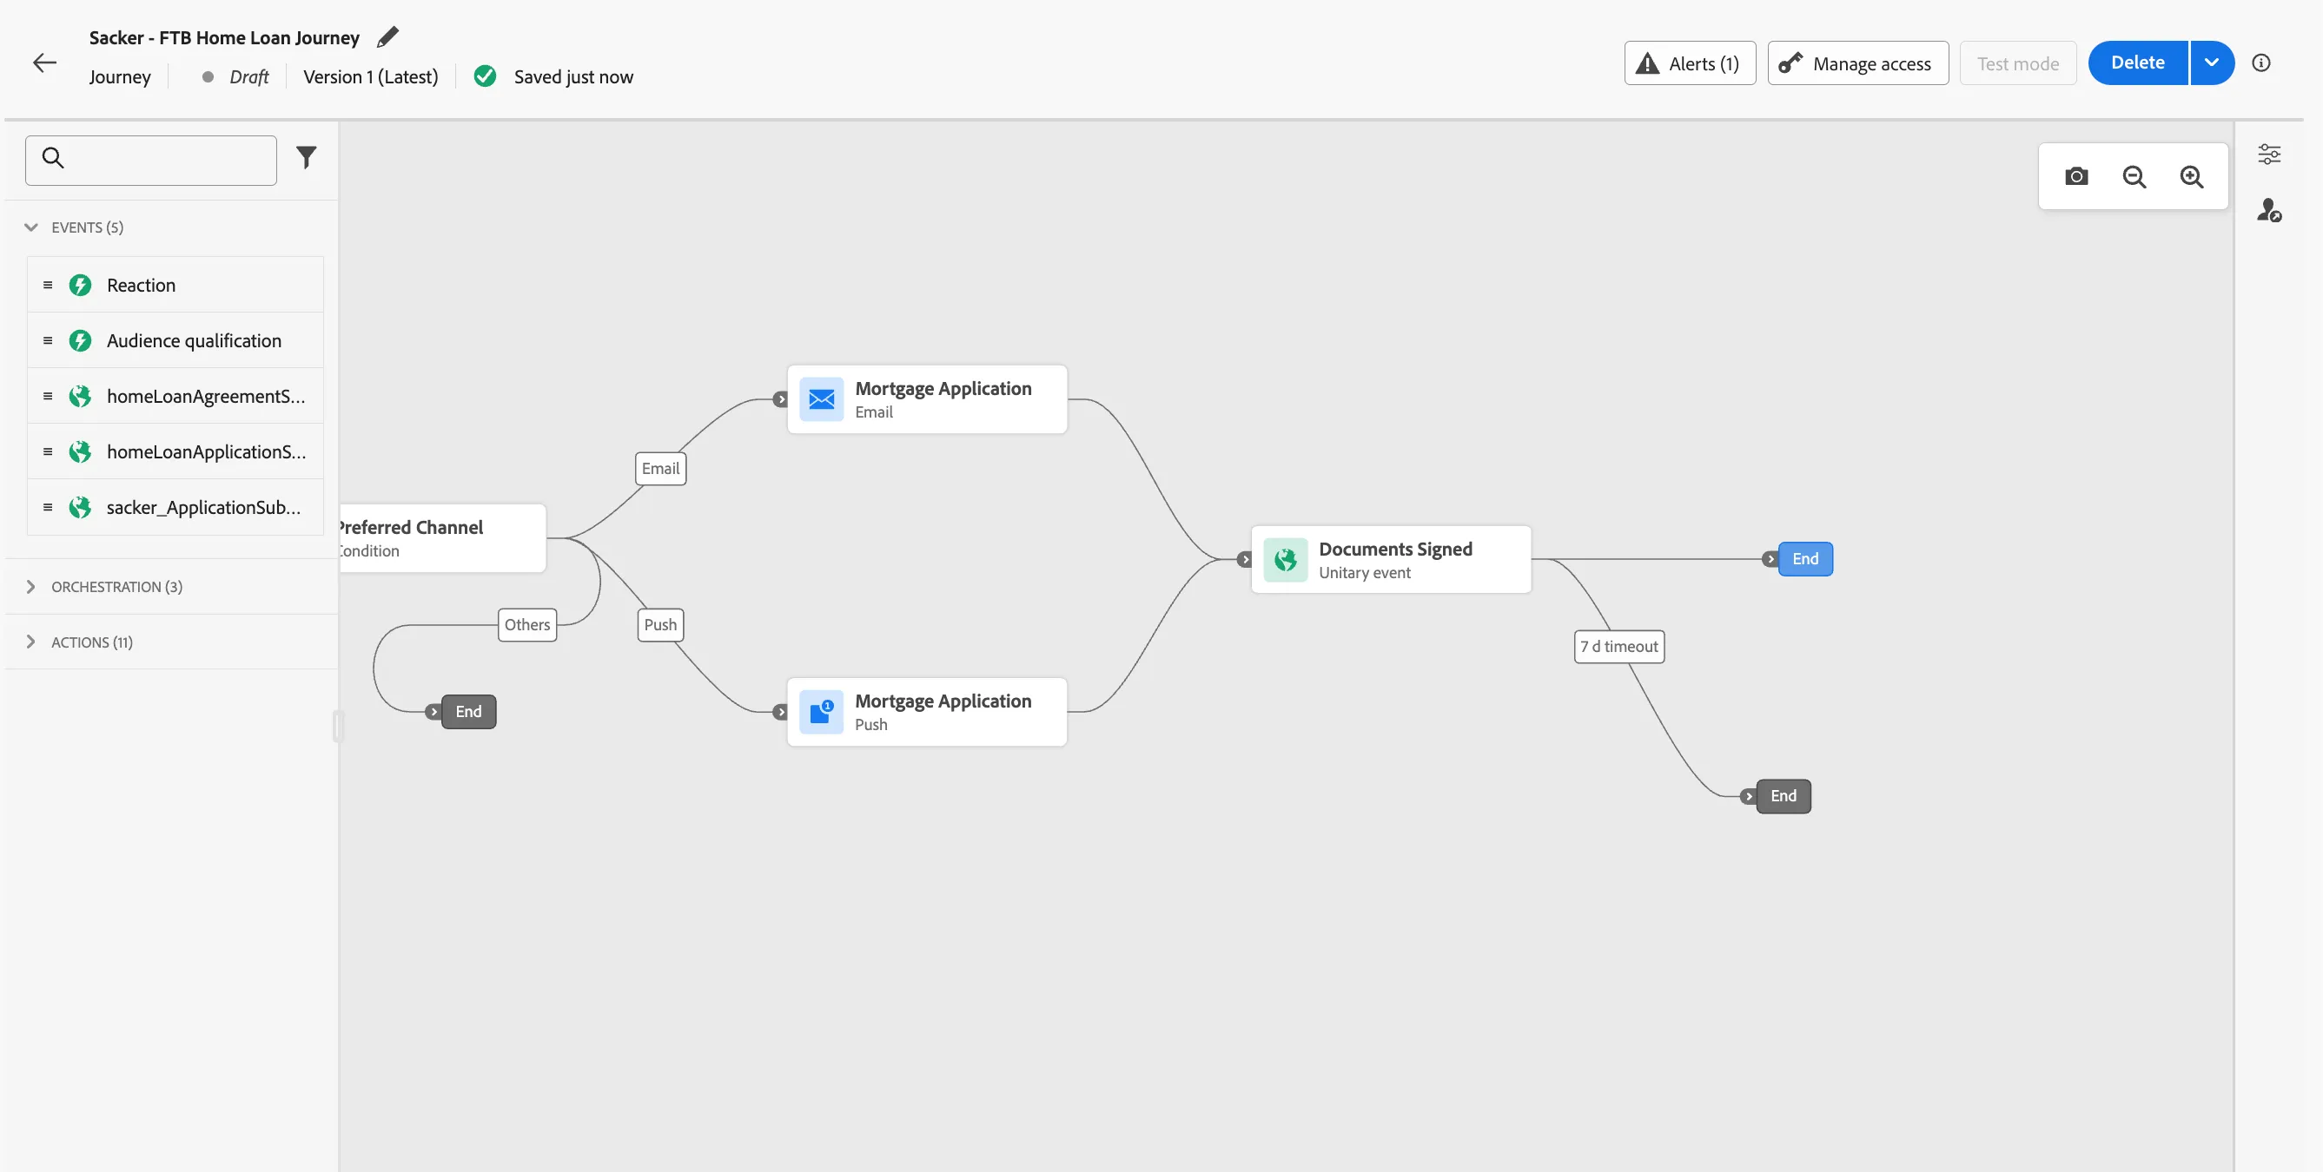The width and height of the screenshot is (2323, 1172).
Task: Collapse the EVENTS (5) section
Action: [x=31, y=227]
